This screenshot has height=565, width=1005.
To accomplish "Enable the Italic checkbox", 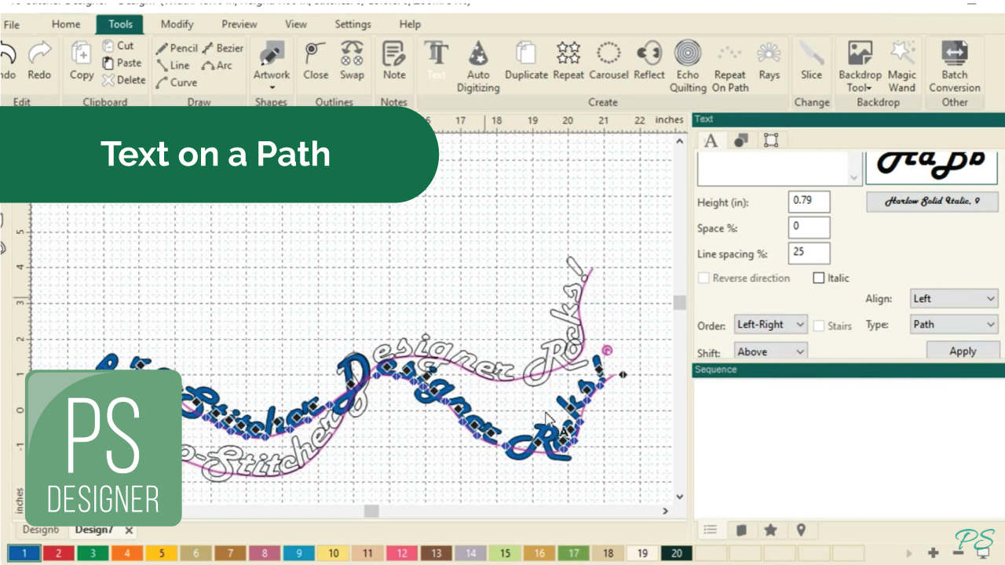I will [x=819, y=278].
